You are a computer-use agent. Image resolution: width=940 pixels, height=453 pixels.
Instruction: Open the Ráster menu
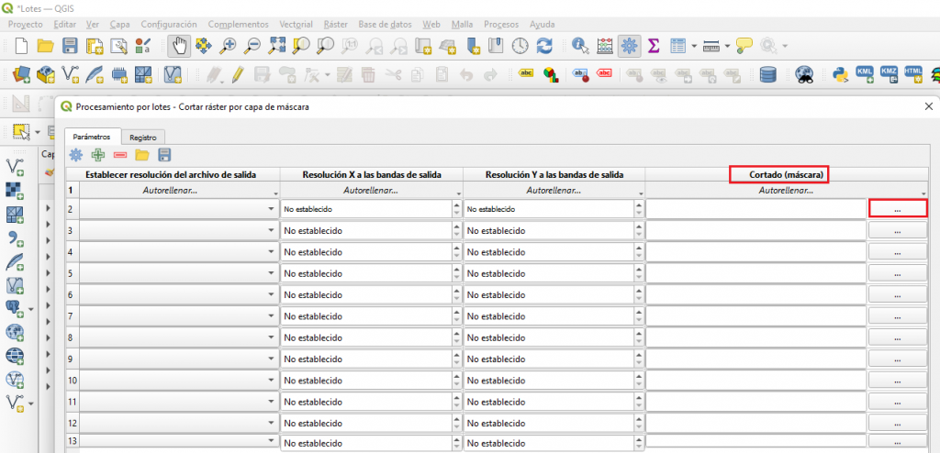pos(335,24)
